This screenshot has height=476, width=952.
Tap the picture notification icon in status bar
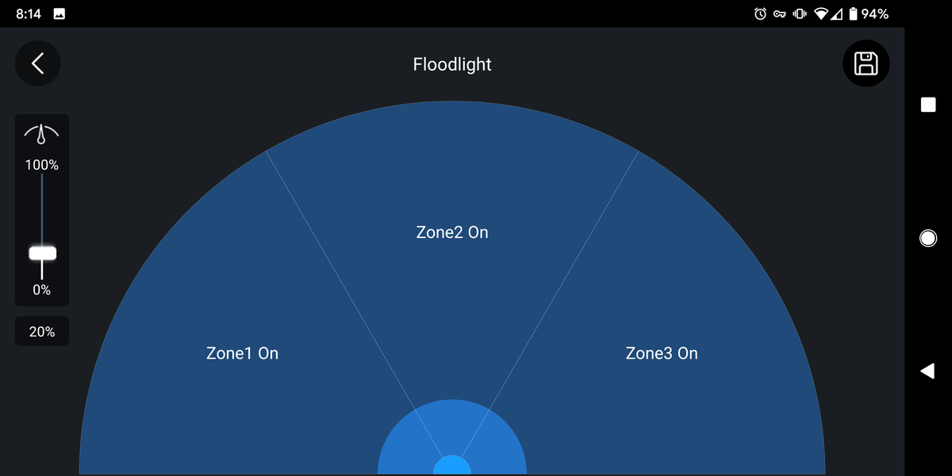59,14
